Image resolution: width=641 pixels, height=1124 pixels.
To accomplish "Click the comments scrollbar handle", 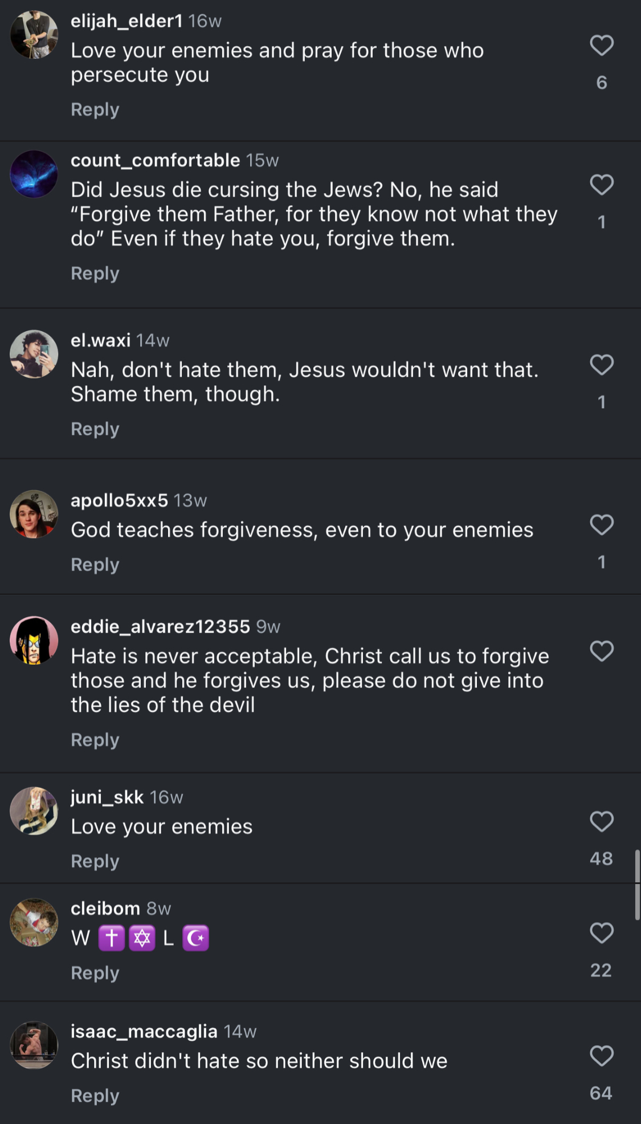I will [x=637, y=885].
